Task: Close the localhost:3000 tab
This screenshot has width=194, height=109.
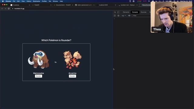Action: [x=115, y=5]
